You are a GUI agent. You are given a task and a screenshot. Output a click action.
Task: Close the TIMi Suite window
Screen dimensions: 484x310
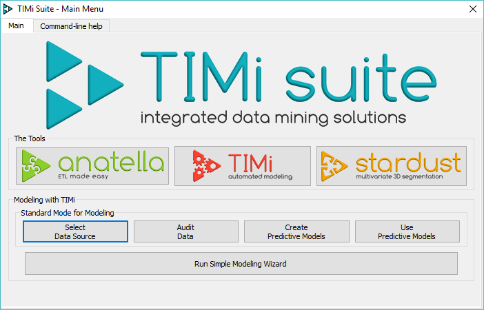[x=472, y=9]
